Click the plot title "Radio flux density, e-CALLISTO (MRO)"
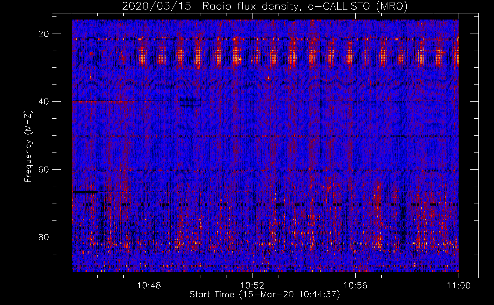This screenshot has height=305, width=494. point(305,6)
